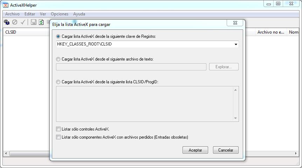Enable Listar sólo controles ActiveX checkbox
This screenshot has width=302, height=168.
click(x=58, y=129)
